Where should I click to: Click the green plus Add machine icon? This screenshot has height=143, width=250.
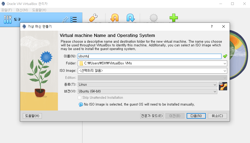(174, 18)
